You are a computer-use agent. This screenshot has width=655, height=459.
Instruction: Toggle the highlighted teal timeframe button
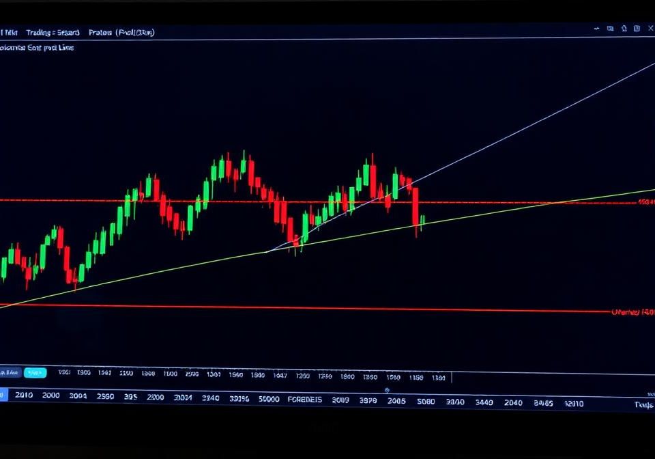[x=35, y=373]
